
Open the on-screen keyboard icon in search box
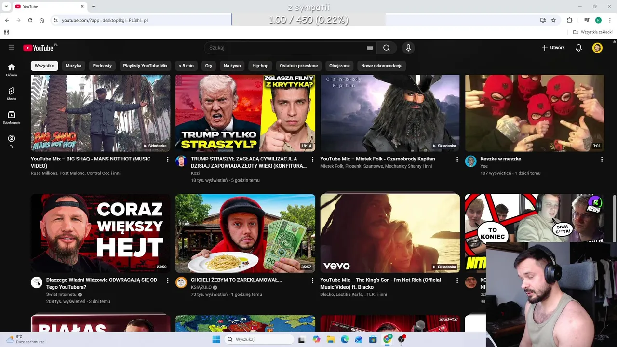coord(370,48)
